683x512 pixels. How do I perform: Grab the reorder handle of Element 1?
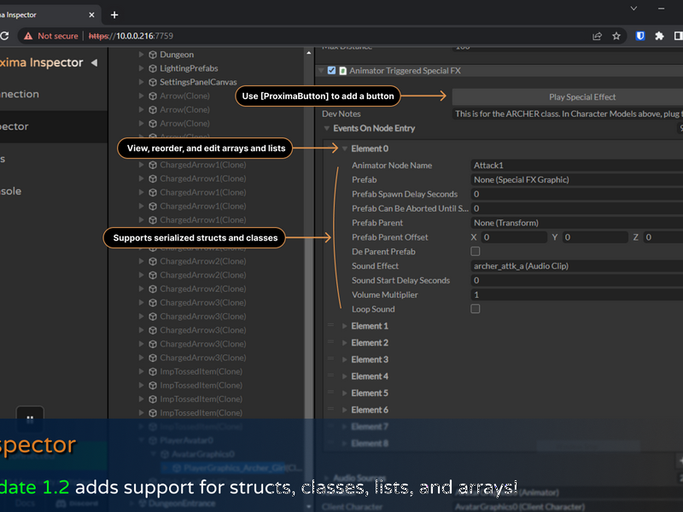pos(330,325)
